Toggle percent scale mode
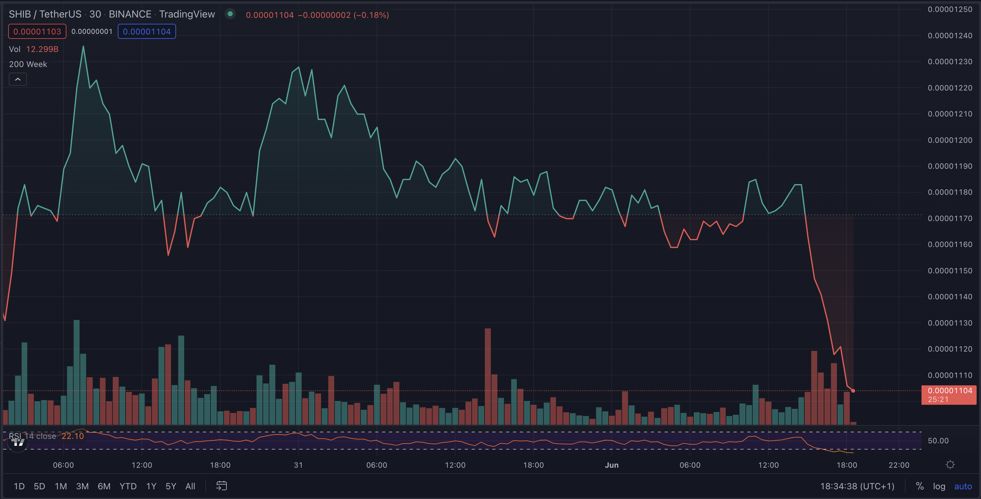The image size is (981, 499). [x=920, y=486]
